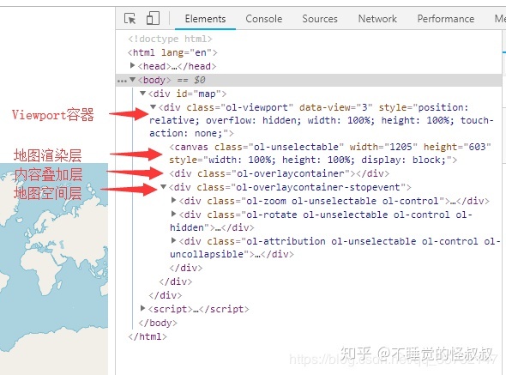Screen dimensions: 506x375
Task: Open the Console tab
Action: (263, 19)
